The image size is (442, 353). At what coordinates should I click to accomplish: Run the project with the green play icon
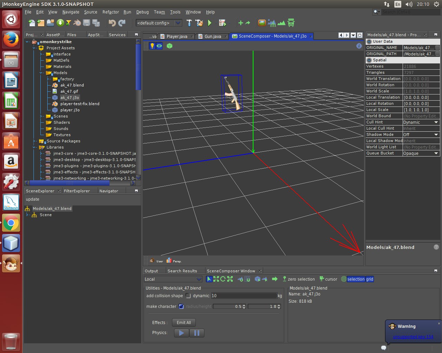(210, 23)
